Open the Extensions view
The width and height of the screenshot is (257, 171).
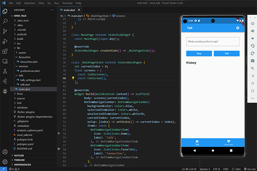(5, 51)
